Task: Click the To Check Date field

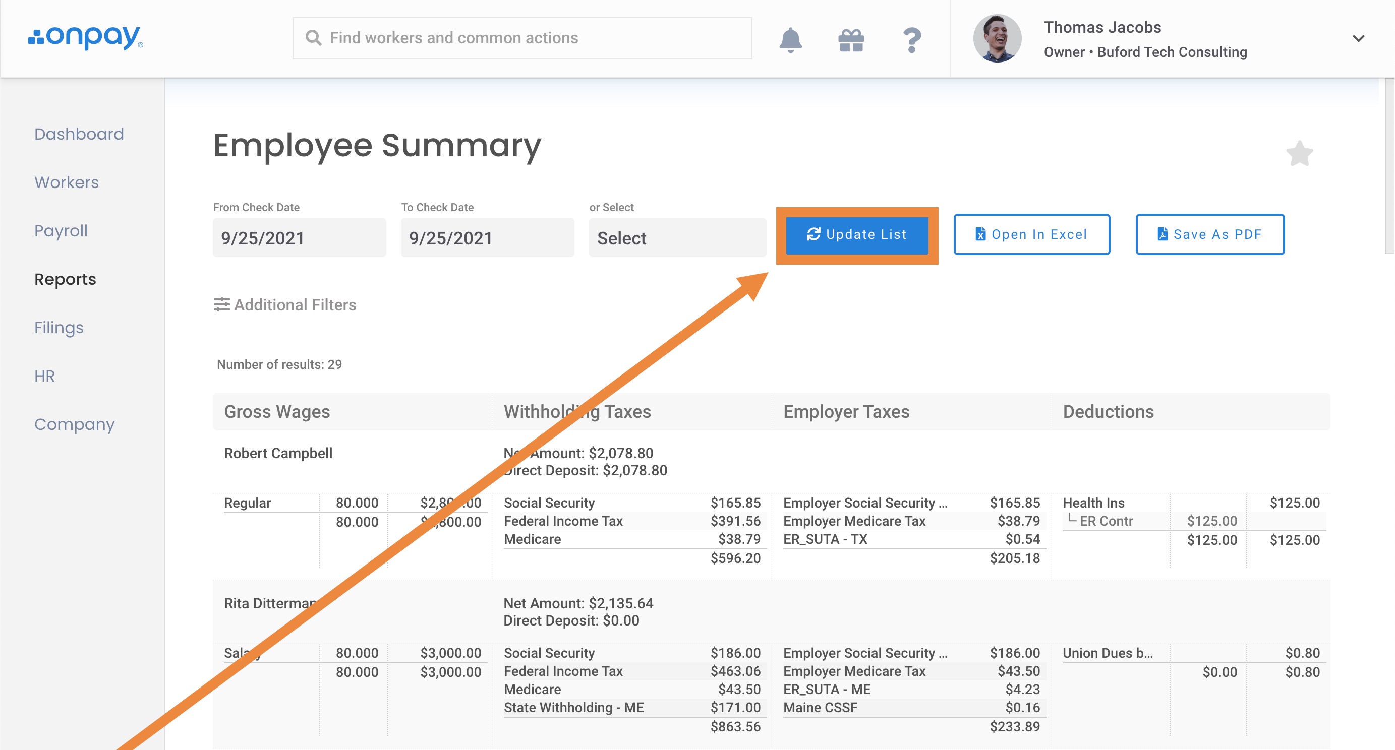Action: click(487, 237)
